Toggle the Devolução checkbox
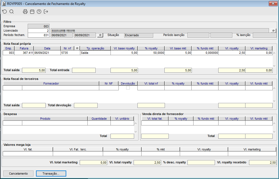Viewport: 279px width, 179px height. click(128, 88)
